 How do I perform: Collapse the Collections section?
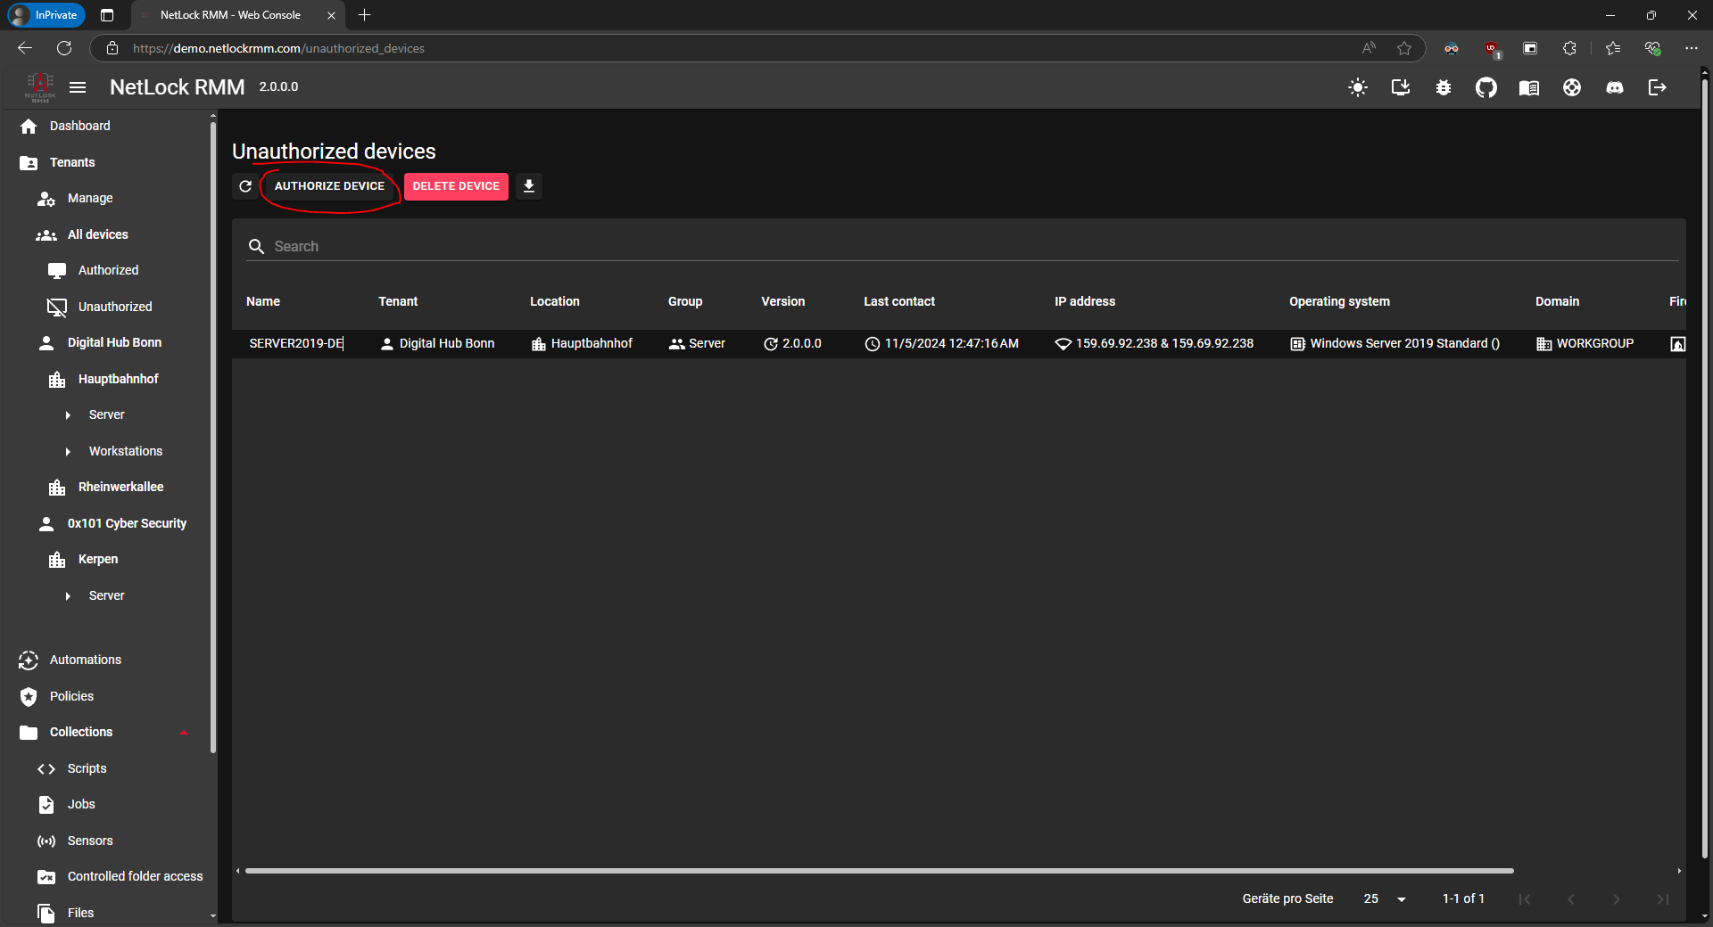coord(183,732)
